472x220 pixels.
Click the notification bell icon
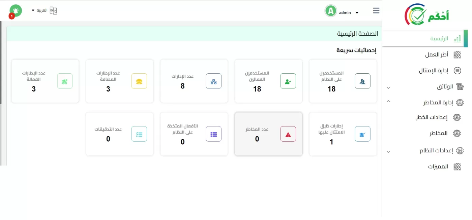[x=16, y=10]
